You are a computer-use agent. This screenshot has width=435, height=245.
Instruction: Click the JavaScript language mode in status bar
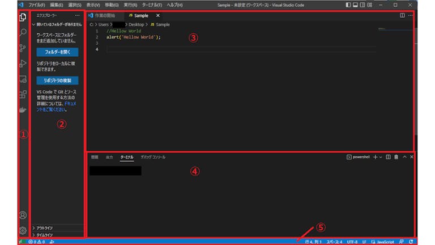click(x=386, y=242)
